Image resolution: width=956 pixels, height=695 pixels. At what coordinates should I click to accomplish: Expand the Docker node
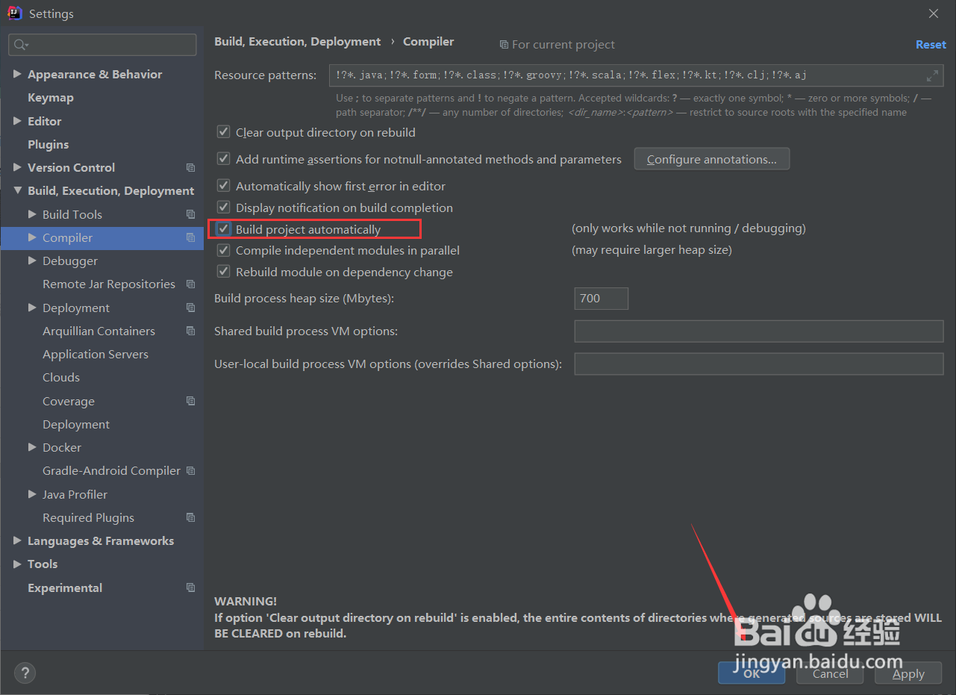pos(32,447)
